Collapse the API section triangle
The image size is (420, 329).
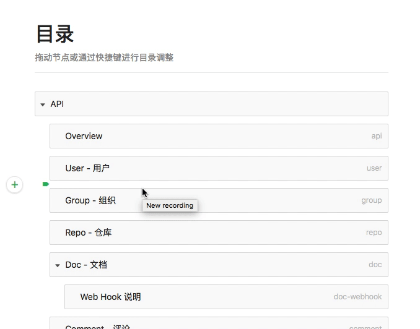pos(43,105)
